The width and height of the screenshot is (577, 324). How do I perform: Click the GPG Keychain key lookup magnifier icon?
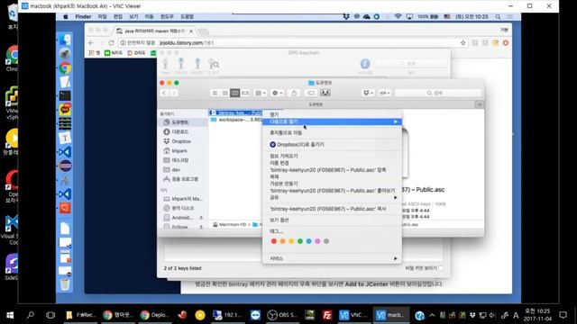214,64
